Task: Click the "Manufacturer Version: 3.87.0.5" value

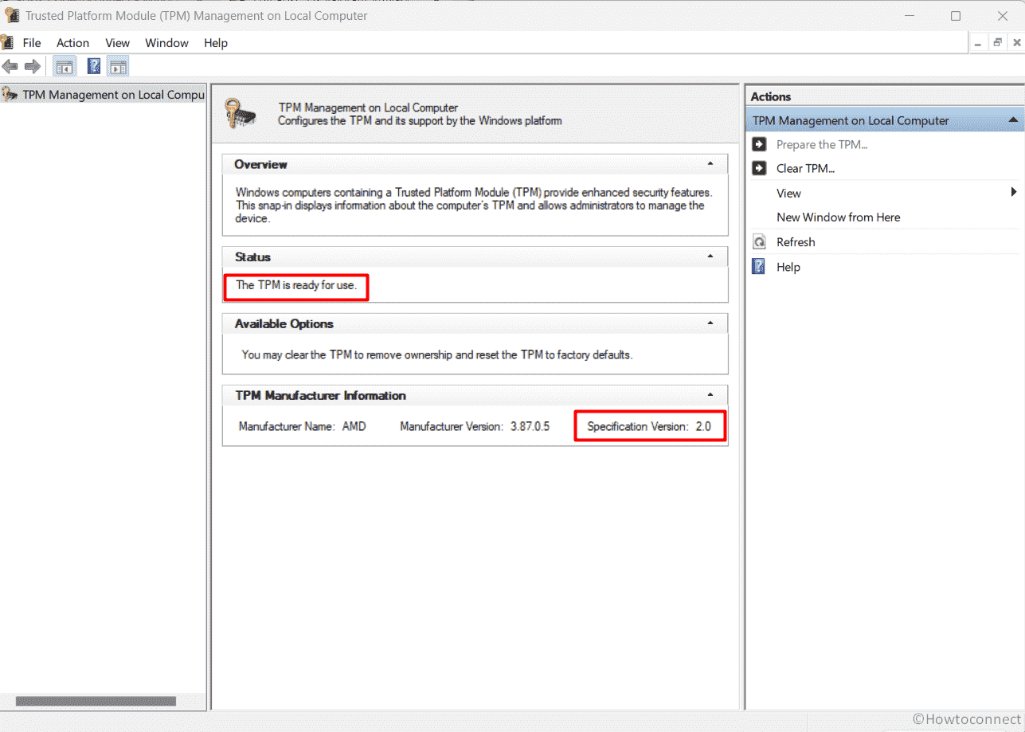Action: click(475, 426)
